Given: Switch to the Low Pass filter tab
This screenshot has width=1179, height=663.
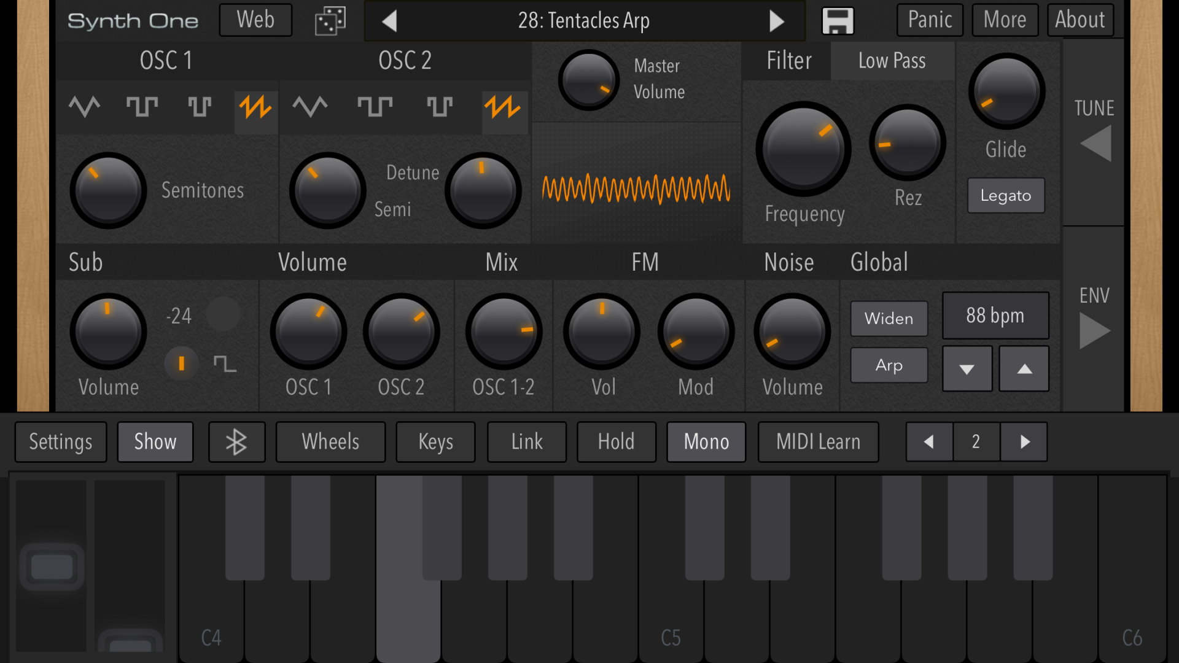Looking at the screenshot, I should click(x=892, y=61).
